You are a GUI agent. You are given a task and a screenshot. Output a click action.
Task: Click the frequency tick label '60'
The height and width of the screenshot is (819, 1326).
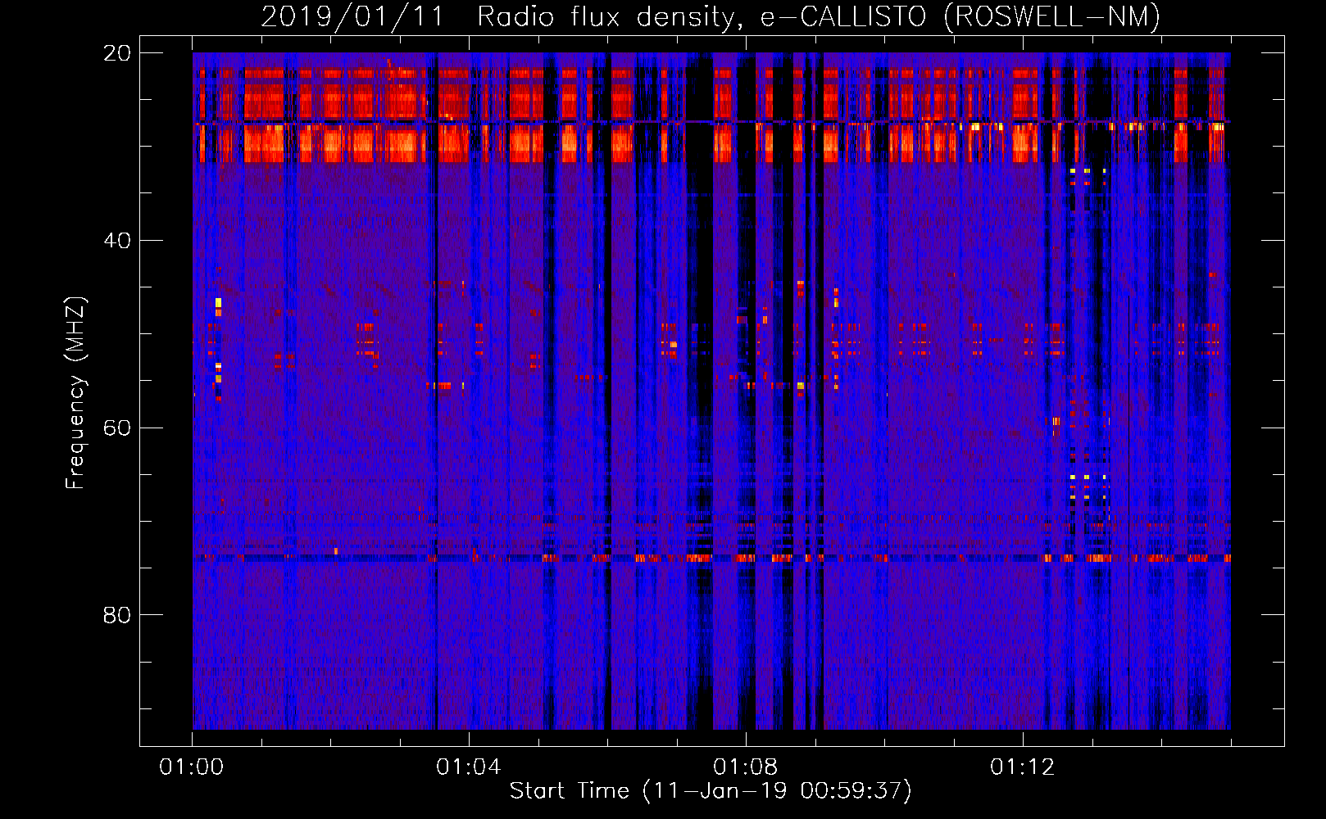(x=117, y=428)
